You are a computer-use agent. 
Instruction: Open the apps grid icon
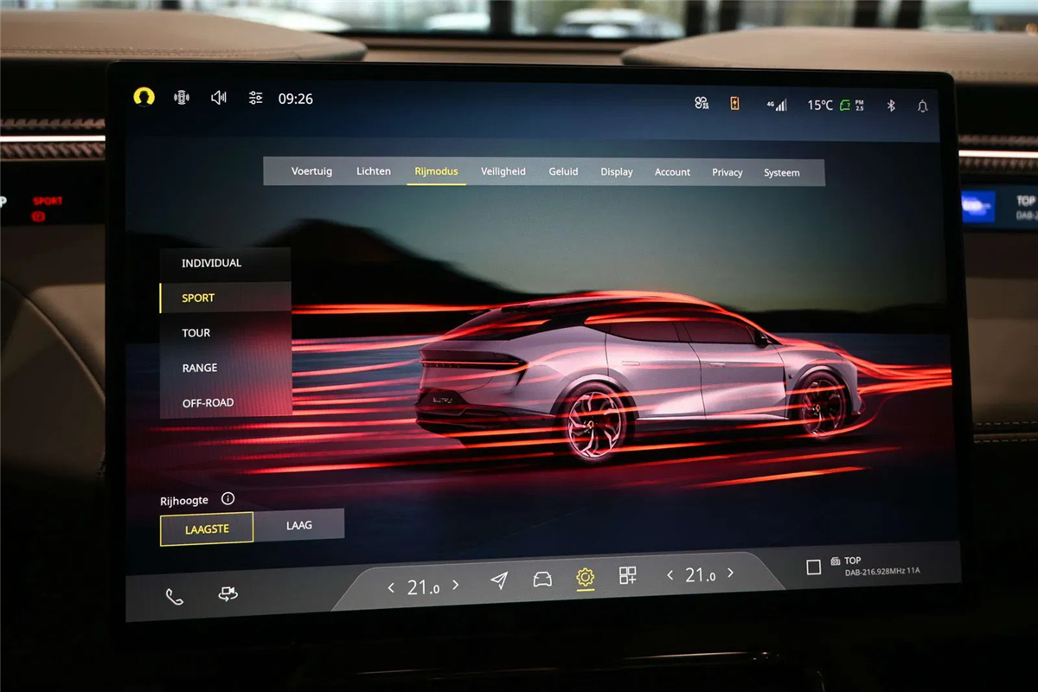[x=628, y=575]
